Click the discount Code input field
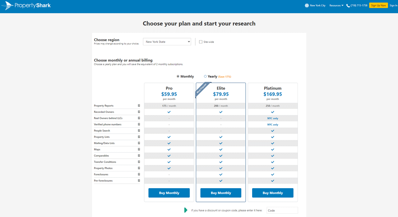 (x=282, y=210)
